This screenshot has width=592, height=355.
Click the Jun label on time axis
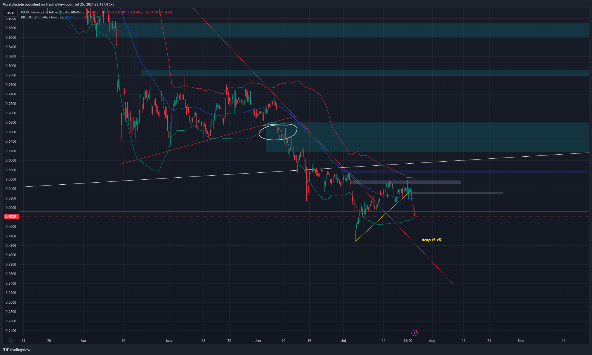coord(258,341)
